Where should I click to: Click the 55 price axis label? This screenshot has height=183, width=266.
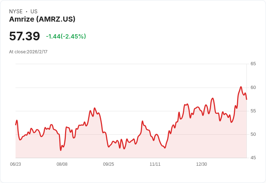point(253,111)
